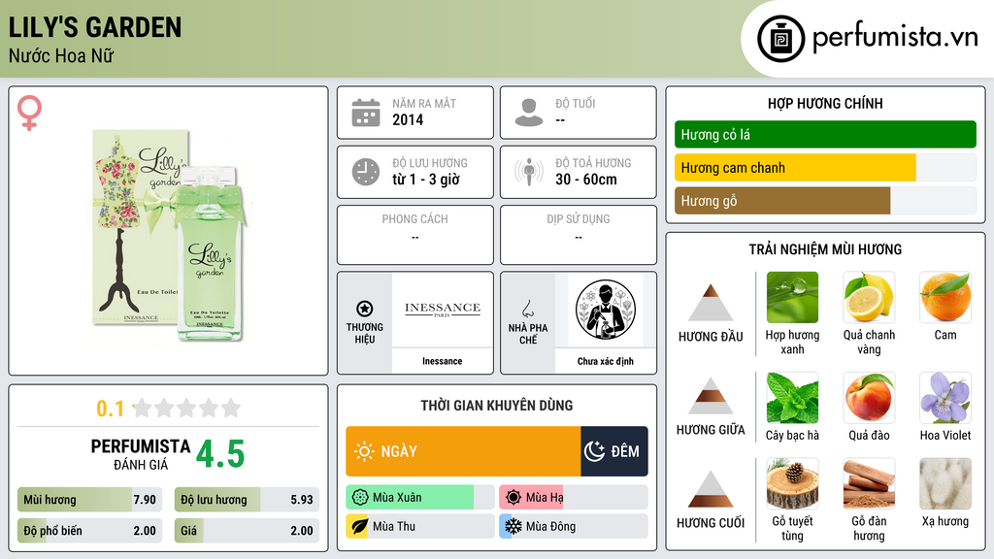The height and width of the screenshot is (559, 994).
Task: Click the sillage value 30 - 60cm
Action: pos(586,180)
